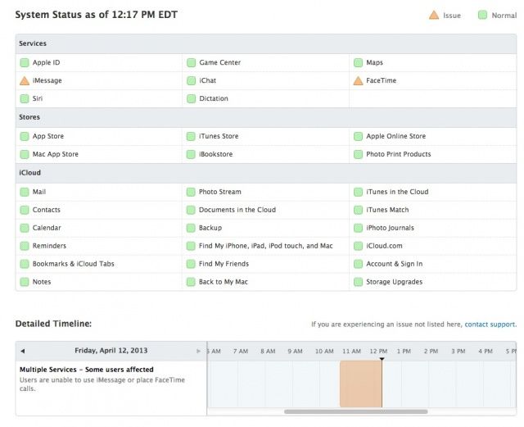Click the iCloud section header
Image resolution: width=524 pixels, height=427 pixels.
[x=266, y=173]
